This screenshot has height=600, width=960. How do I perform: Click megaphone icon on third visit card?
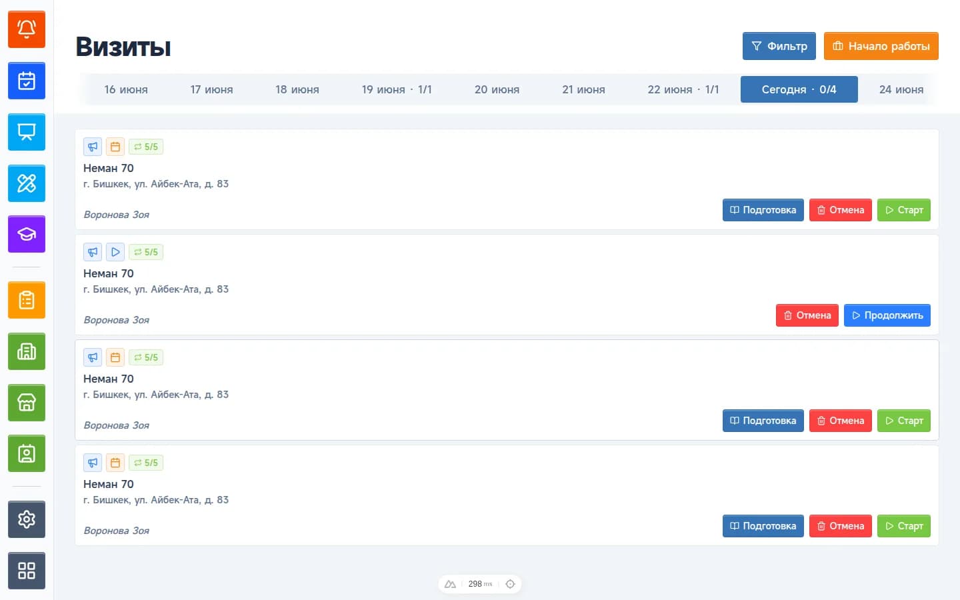[x=93, y=357]
